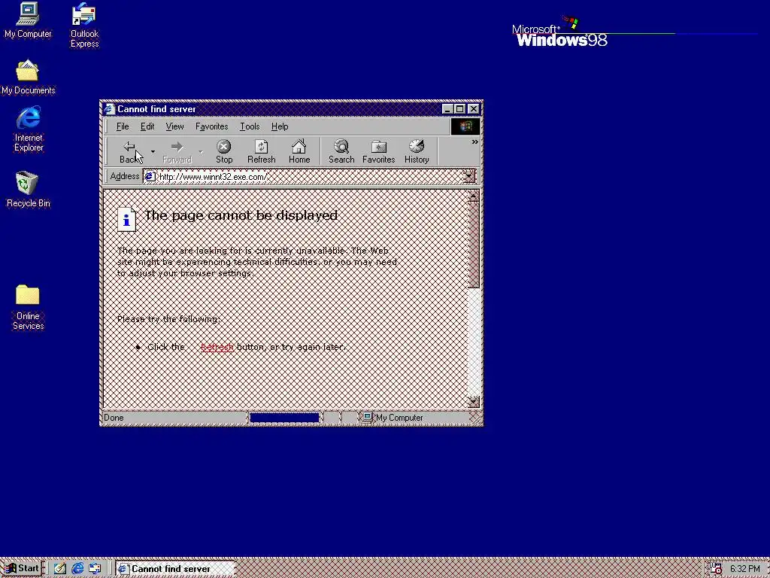Open the View menu
The image size is (770, 578).
(x=174, y=126)
